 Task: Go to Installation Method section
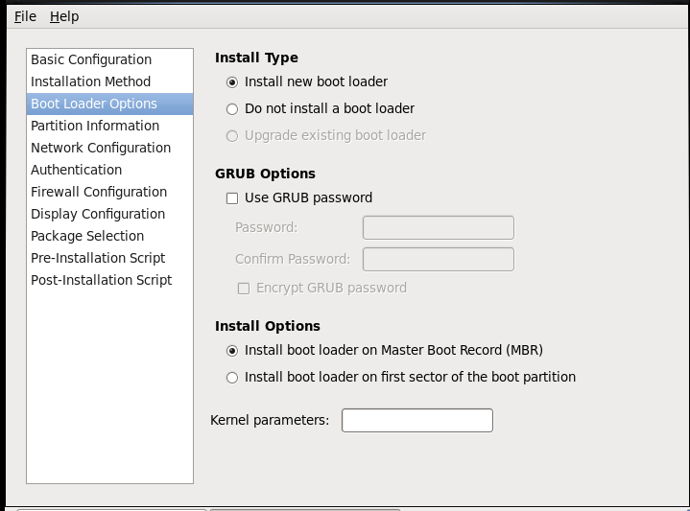coord(109,81)
